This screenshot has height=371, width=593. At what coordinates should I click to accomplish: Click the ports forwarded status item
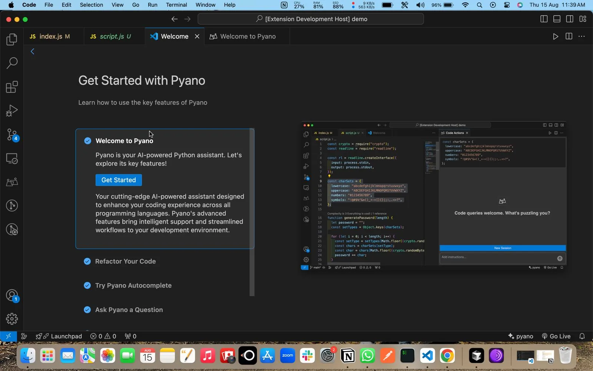point(130,336)
